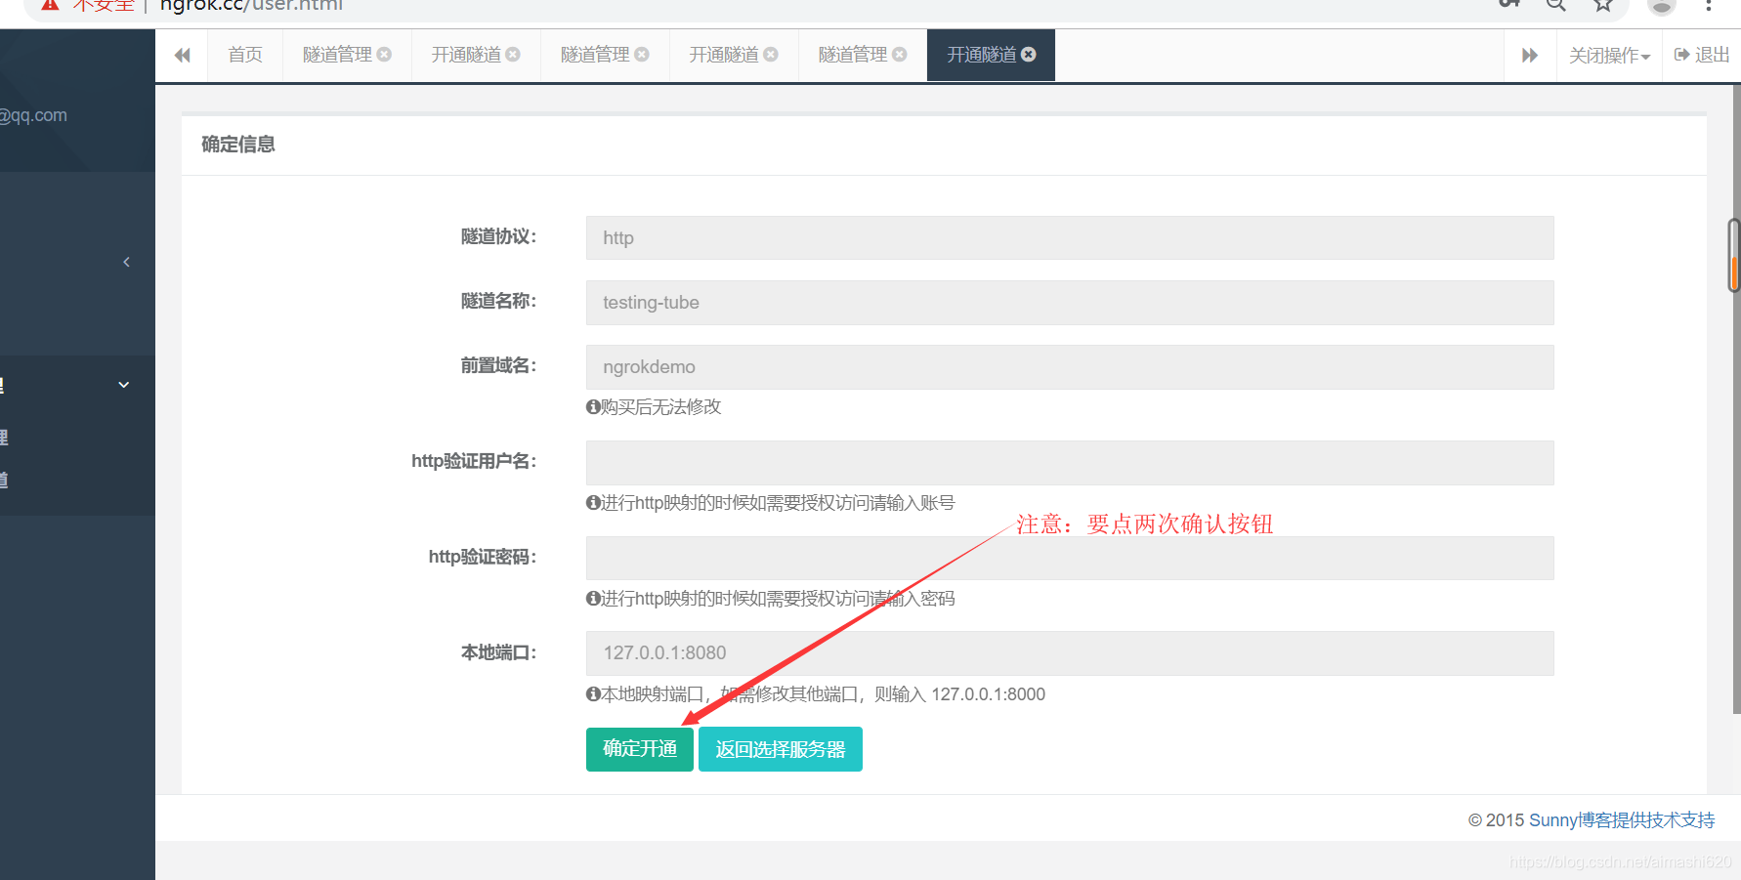This screenshot has height=880, width=1741.
Task: Confirm with the green 确定开通 button
Action: coord(640,749)
